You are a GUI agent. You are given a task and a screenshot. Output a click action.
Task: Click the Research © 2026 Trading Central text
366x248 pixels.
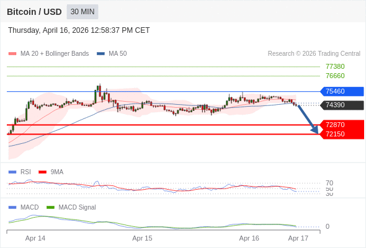tap(314, 54)
